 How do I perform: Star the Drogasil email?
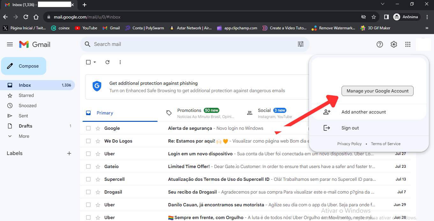98,192
